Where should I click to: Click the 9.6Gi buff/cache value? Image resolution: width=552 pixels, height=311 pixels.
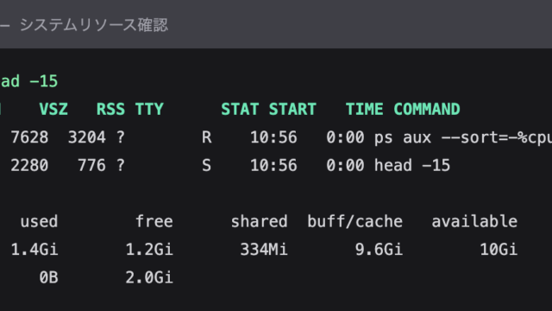(x=379, y=250)
